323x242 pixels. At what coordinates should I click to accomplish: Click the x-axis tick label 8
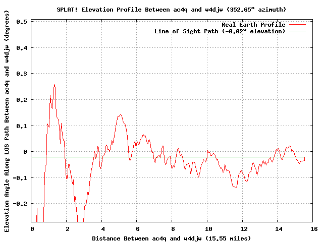click(x=173, y=229)
